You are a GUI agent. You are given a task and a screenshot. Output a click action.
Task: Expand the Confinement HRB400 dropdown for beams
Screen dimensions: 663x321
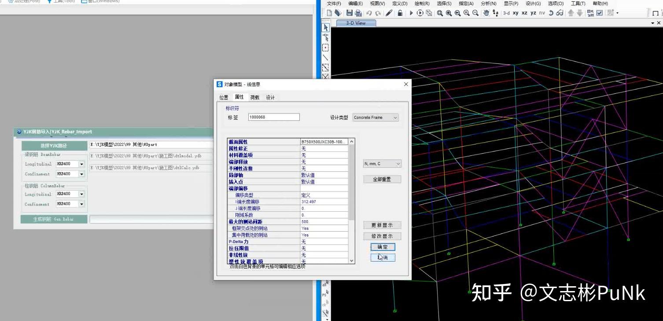click(x=81, y=173)
